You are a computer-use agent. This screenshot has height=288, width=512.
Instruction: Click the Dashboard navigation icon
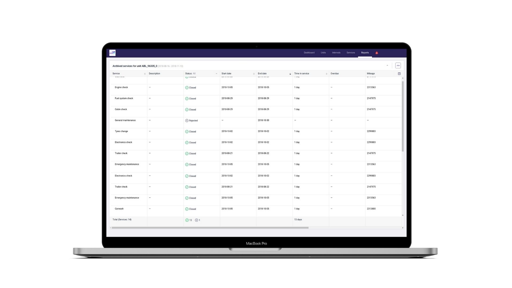click(x=309, y=52)
